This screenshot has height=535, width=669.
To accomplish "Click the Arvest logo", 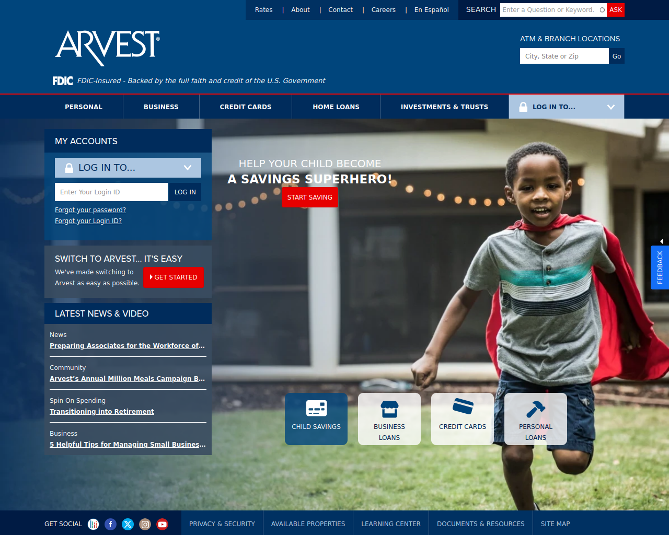I will click(107, 48).
